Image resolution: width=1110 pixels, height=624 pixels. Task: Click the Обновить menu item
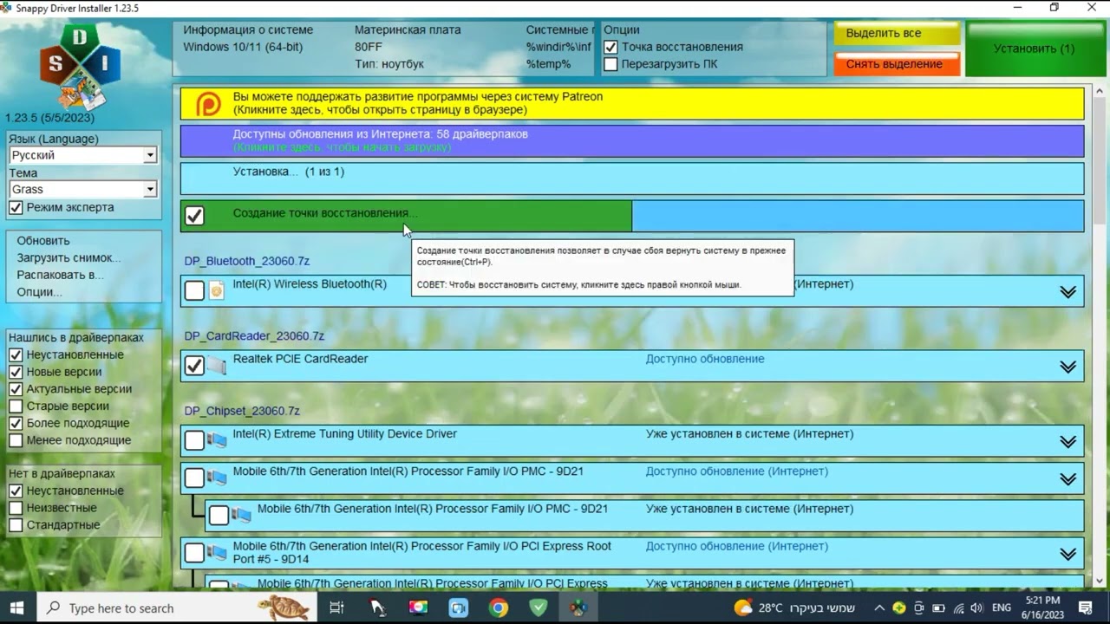tap(43, 241)
